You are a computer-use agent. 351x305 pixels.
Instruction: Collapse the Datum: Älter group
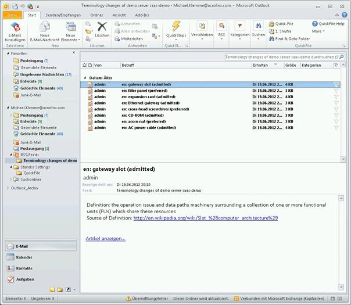[x=85, y=78]
